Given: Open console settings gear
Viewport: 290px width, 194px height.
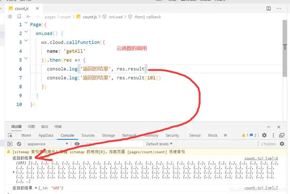Looking at the screenshot, I should 282,144.
